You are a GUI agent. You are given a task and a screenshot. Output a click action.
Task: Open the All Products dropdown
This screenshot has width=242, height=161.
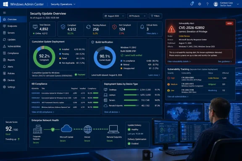[x=137, y=16]
